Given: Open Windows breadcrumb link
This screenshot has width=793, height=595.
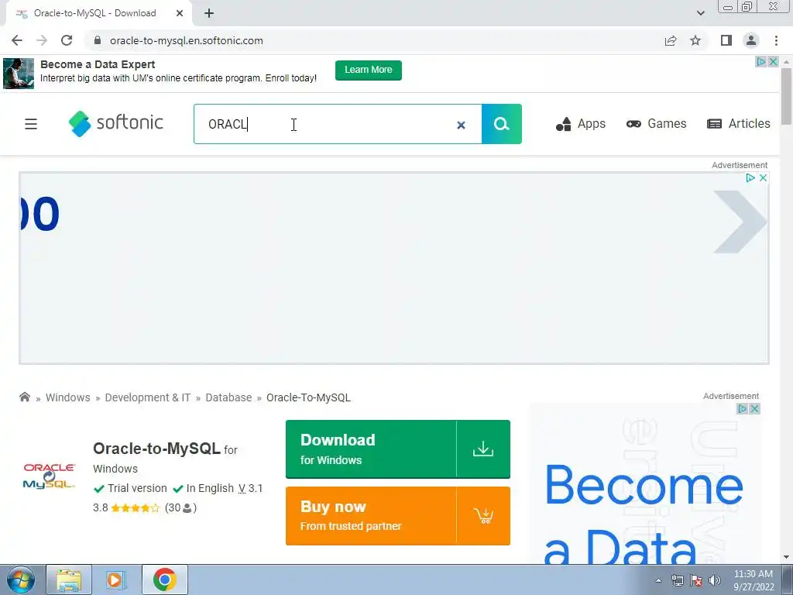Looking at the screenshot, I should pyautogui.click(x=68, y=397).
